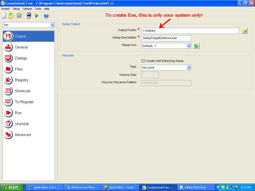This screenshot has height=191, width=255.
Task: Switch to Windows Live Messenger taskbar button
Action: [x=82, y=187]
